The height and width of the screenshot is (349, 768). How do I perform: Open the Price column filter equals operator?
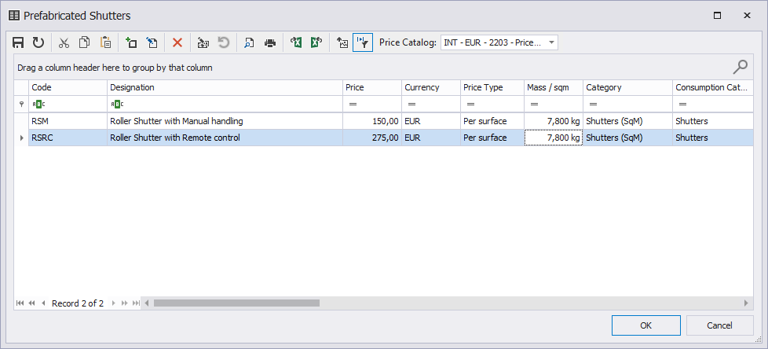pyautogui.click(x=353, y=104)
